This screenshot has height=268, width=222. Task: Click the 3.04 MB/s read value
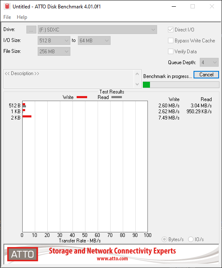click(x=201, y=105)
